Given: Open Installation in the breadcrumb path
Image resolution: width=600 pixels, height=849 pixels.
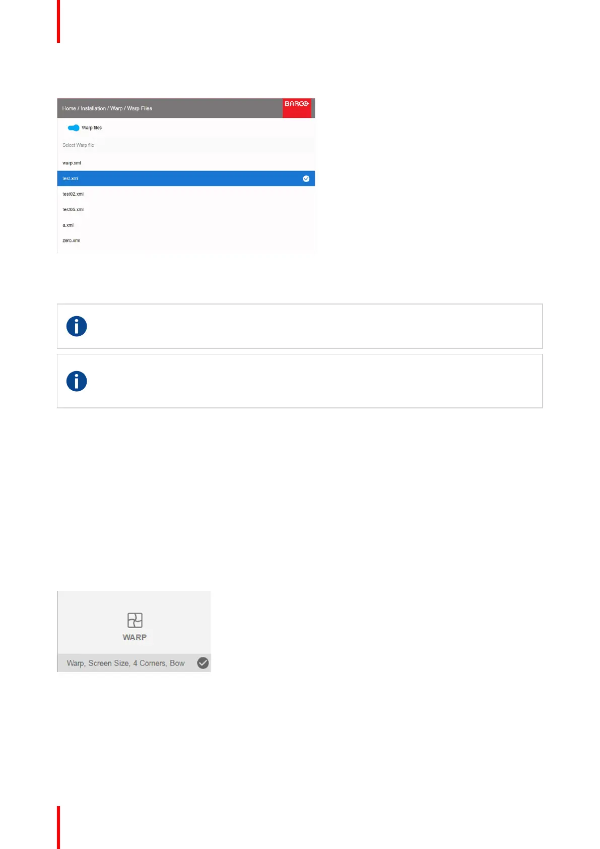Looking at the screenshot, I should pos(93,108).
